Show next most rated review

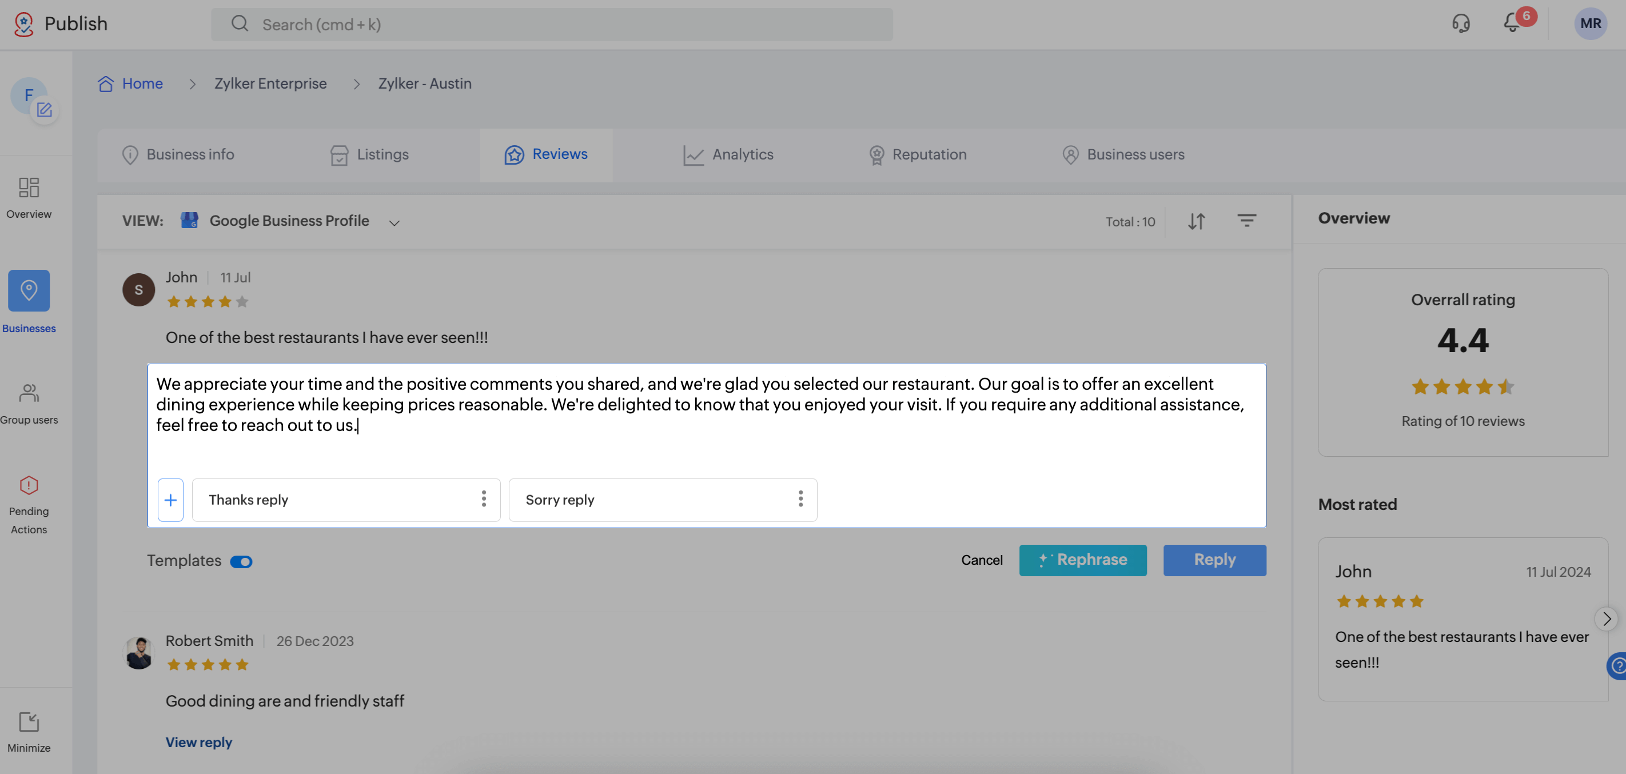(1607, 619)
